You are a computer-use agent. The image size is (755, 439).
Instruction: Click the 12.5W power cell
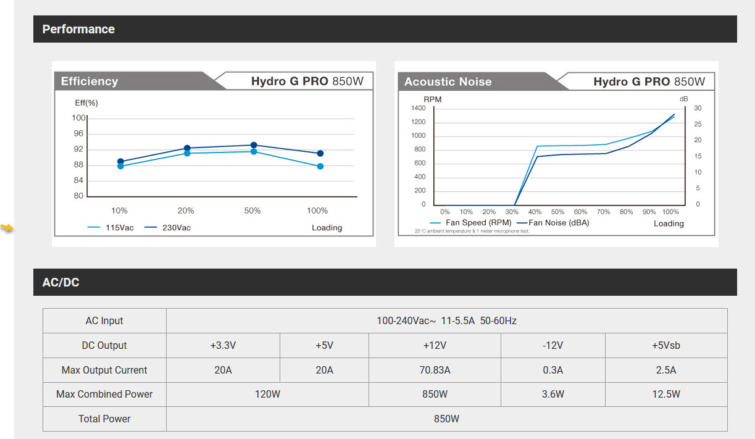pos(666,395)
